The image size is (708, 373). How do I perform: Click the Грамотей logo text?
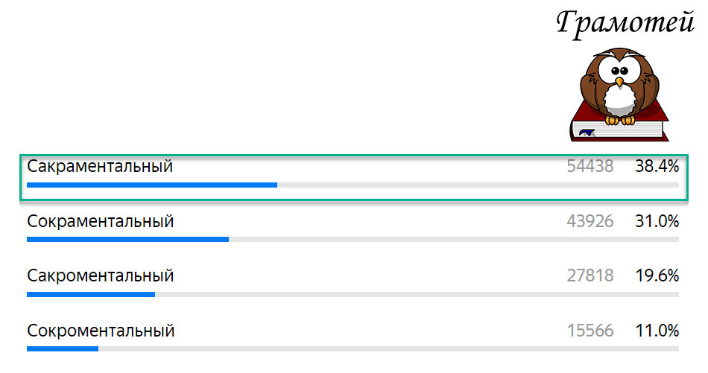click(x=625, y=23)
